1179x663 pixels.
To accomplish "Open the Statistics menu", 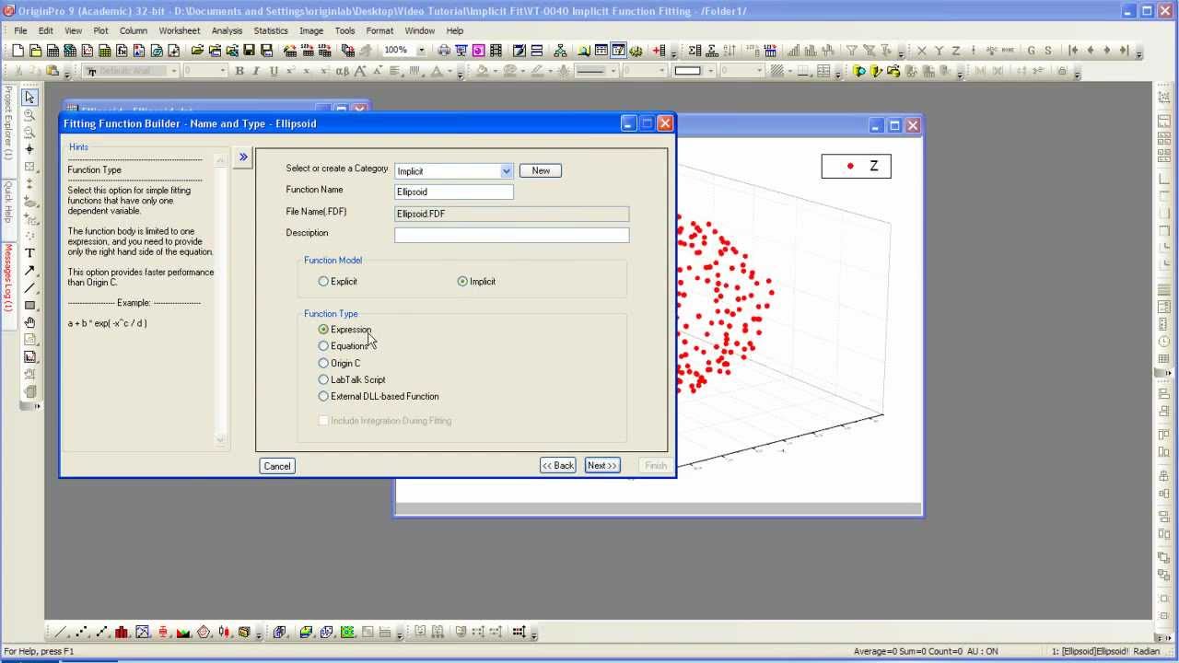I will point(271,30).
